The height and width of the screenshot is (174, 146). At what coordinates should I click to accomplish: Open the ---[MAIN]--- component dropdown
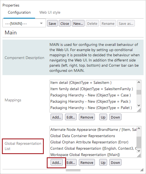tap(24, 23)
